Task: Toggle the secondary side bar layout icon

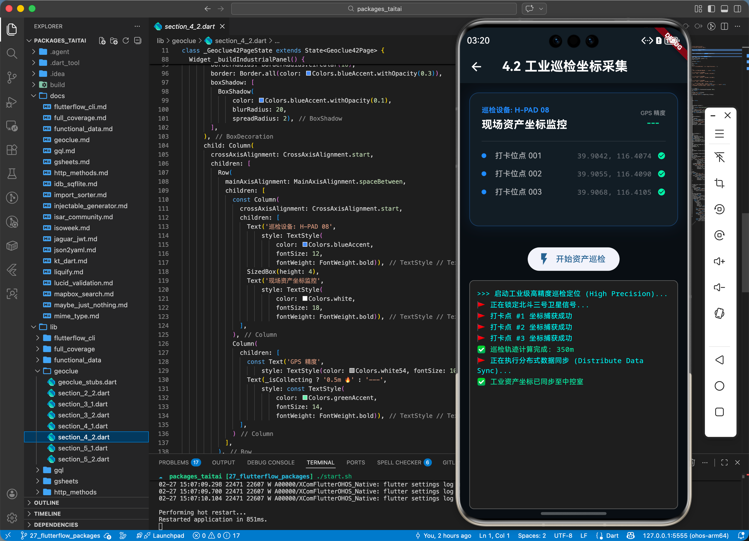Action: 737,9
